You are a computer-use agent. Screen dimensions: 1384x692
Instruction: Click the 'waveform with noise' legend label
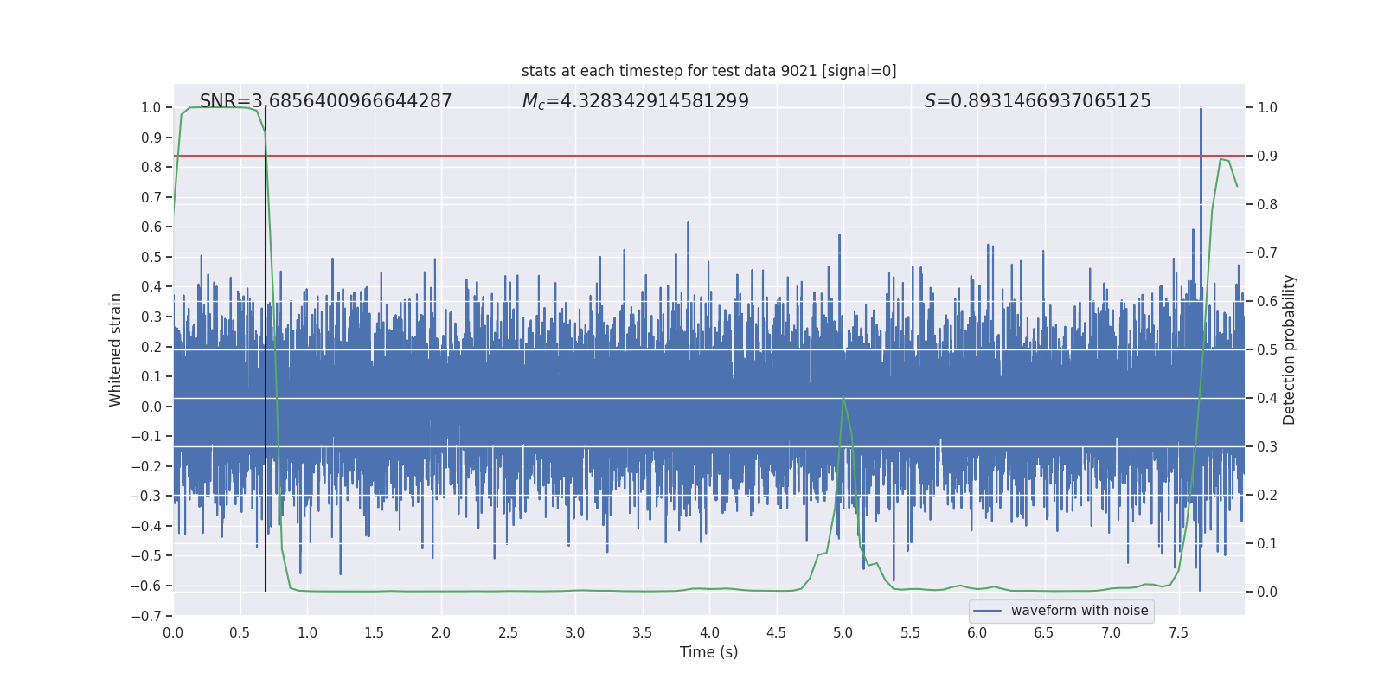pos(1079,611)
